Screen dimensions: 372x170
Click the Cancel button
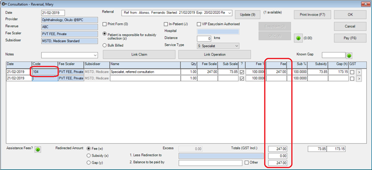[x=350, y=26]
